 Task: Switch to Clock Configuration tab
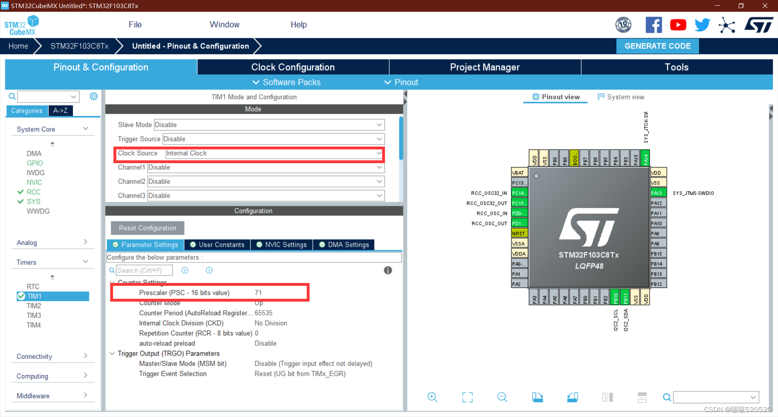[293, 67]
